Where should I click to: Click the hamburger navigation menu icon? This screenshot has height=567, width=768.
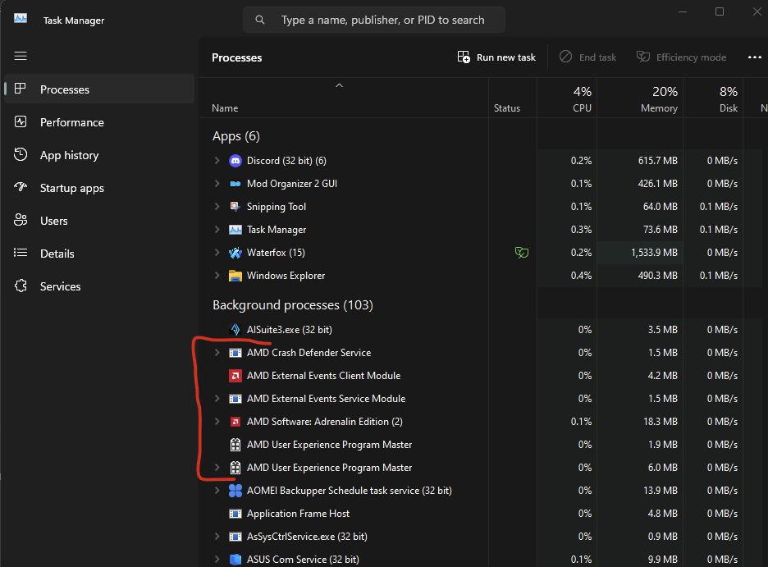pos(21,56)
